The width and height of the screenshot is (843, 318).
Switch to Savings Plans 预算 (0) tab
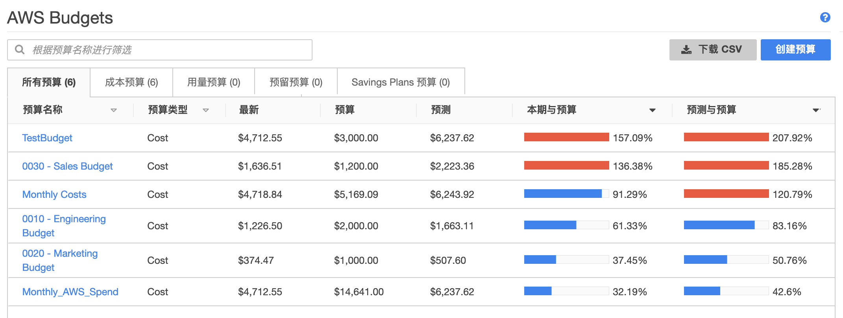(401, 82)
